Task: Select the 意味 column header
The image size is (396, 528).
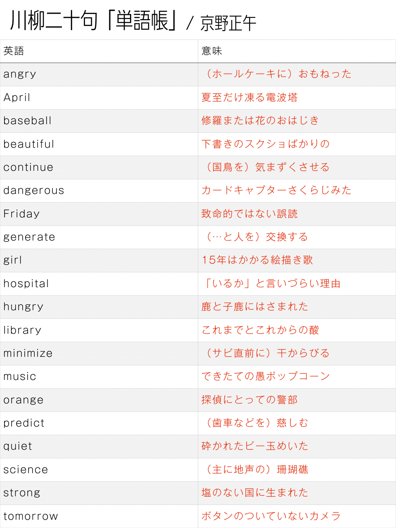Action: pyautogui.click(x=212, y=51)
